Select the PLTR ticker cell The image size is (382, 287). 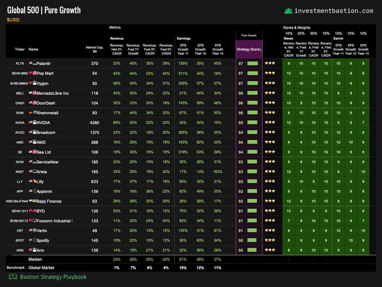tap(20, 64)
